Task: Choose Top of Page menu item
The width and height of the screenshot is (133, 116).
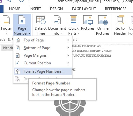Action: [43, 40]
